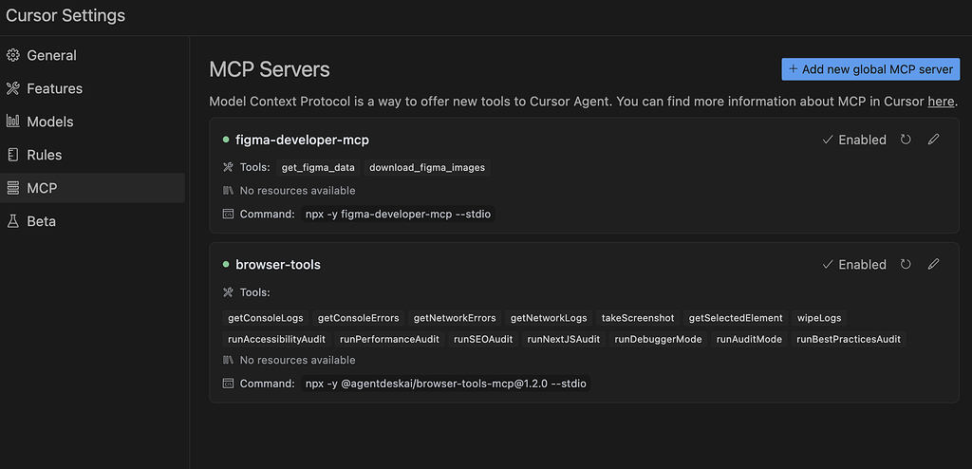Image resolution: width=972 pixels, height=469 pixels.
Task: Select the MCP settings section
Action: 42,188
